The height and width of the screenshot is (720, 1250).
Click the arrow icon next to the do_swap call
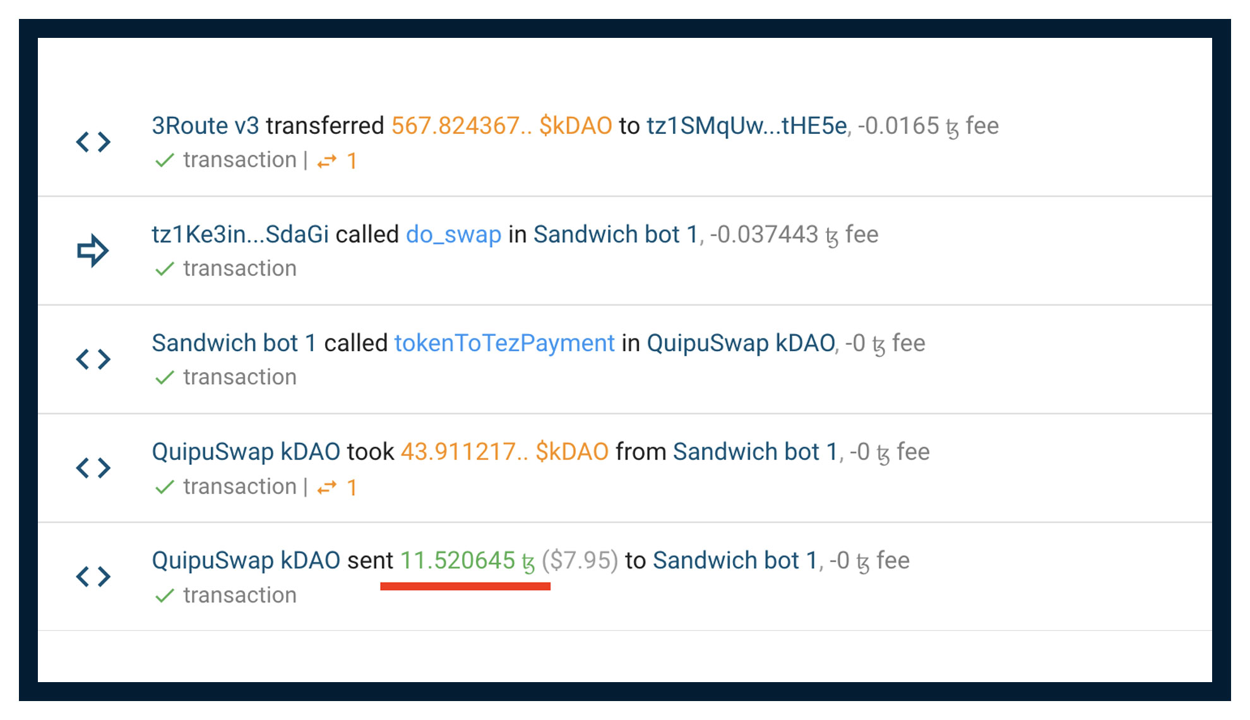pos(93,250)
